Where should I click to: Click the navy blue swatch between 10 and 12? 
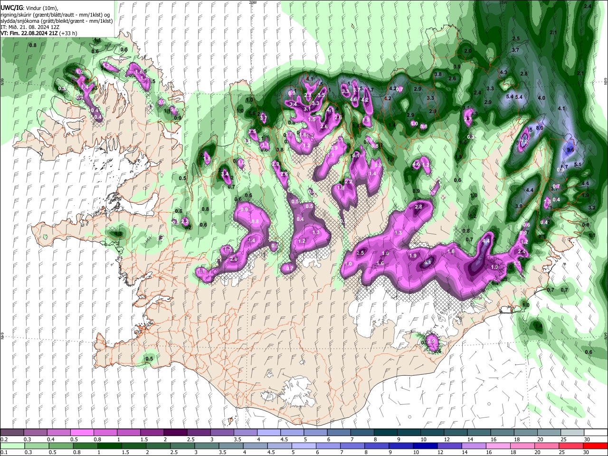coord(424,446)
